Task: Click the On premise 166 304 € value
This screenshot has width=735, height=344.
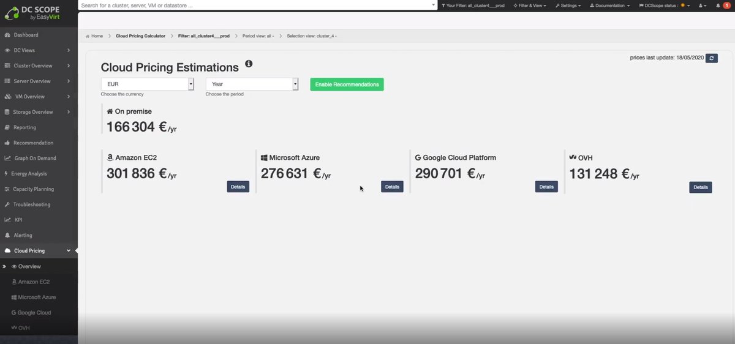Action: (x=141, y=127)
